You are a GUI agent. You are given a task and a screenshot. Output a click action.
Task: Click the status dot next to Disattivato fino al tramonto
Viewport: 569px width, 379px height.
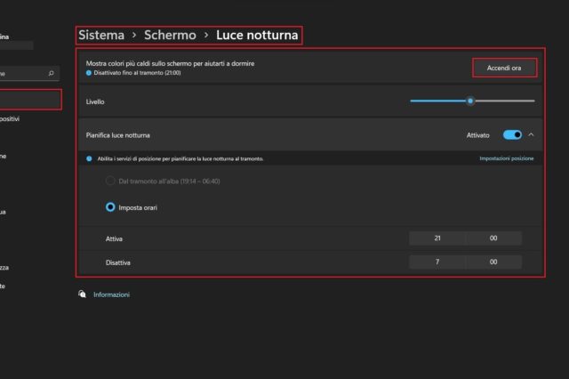pyautogui.click(x=89, y=73)
